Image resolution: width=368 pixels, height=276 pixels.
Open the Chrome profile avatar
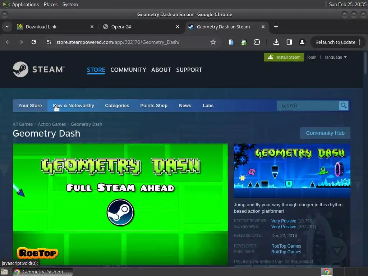click(302, 42)
